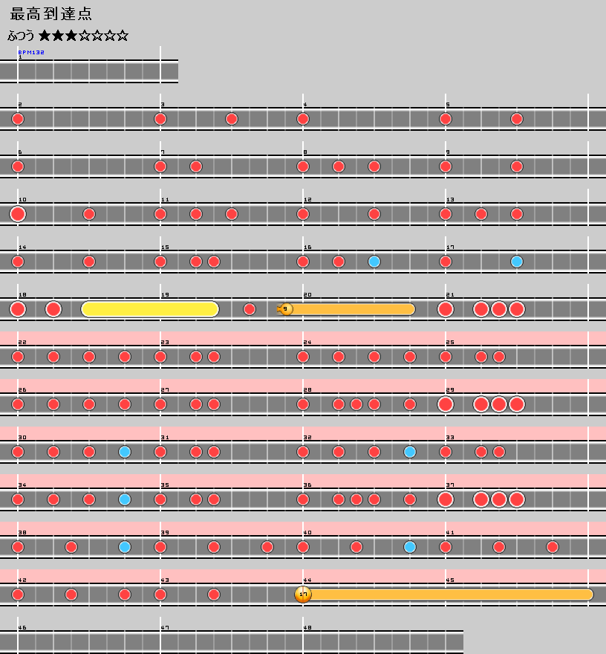
Task: Click the song title 最高到達点
Action: [51, 14]
